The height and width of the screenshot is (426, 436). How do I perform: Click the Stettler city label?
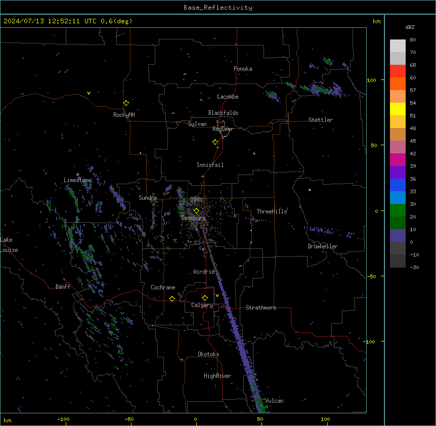pos(321,120)
